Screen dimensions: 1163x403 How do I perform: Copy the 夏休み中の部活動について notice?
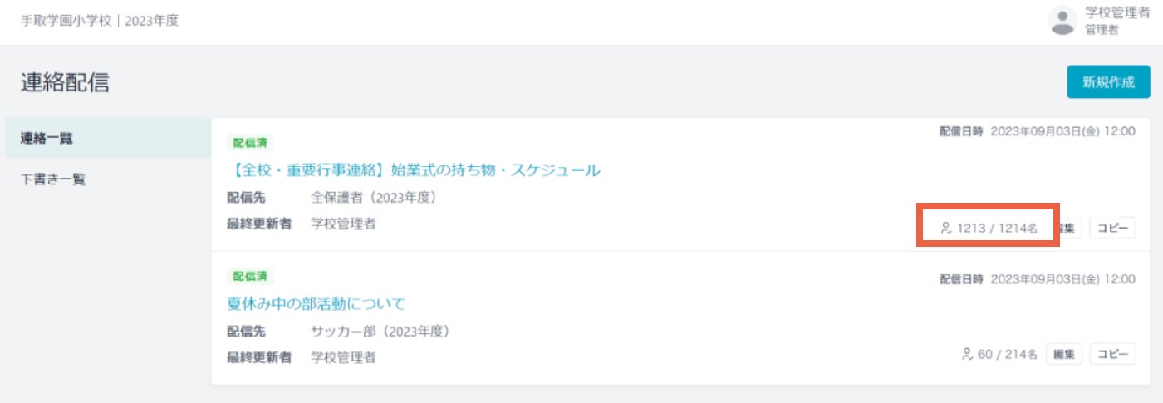[1112, 354]
